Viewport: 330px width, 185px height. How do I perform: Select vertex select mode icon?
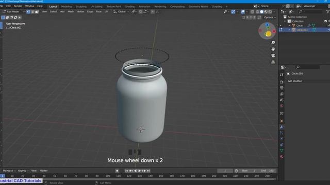click(28, 12)
